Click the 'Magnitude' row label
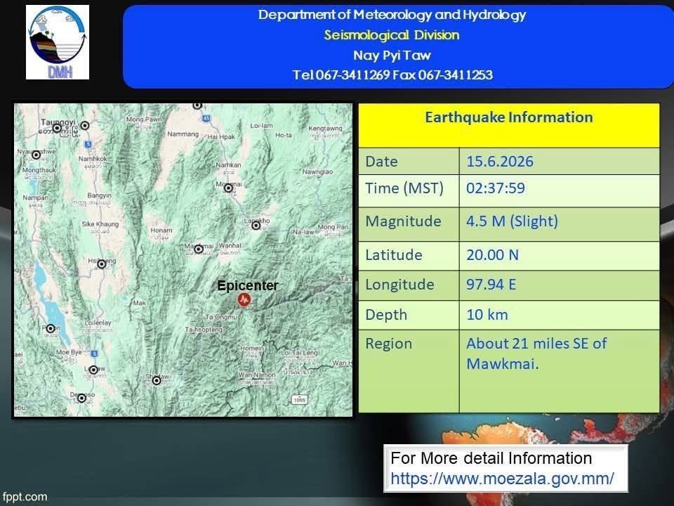 click(403, 221)
